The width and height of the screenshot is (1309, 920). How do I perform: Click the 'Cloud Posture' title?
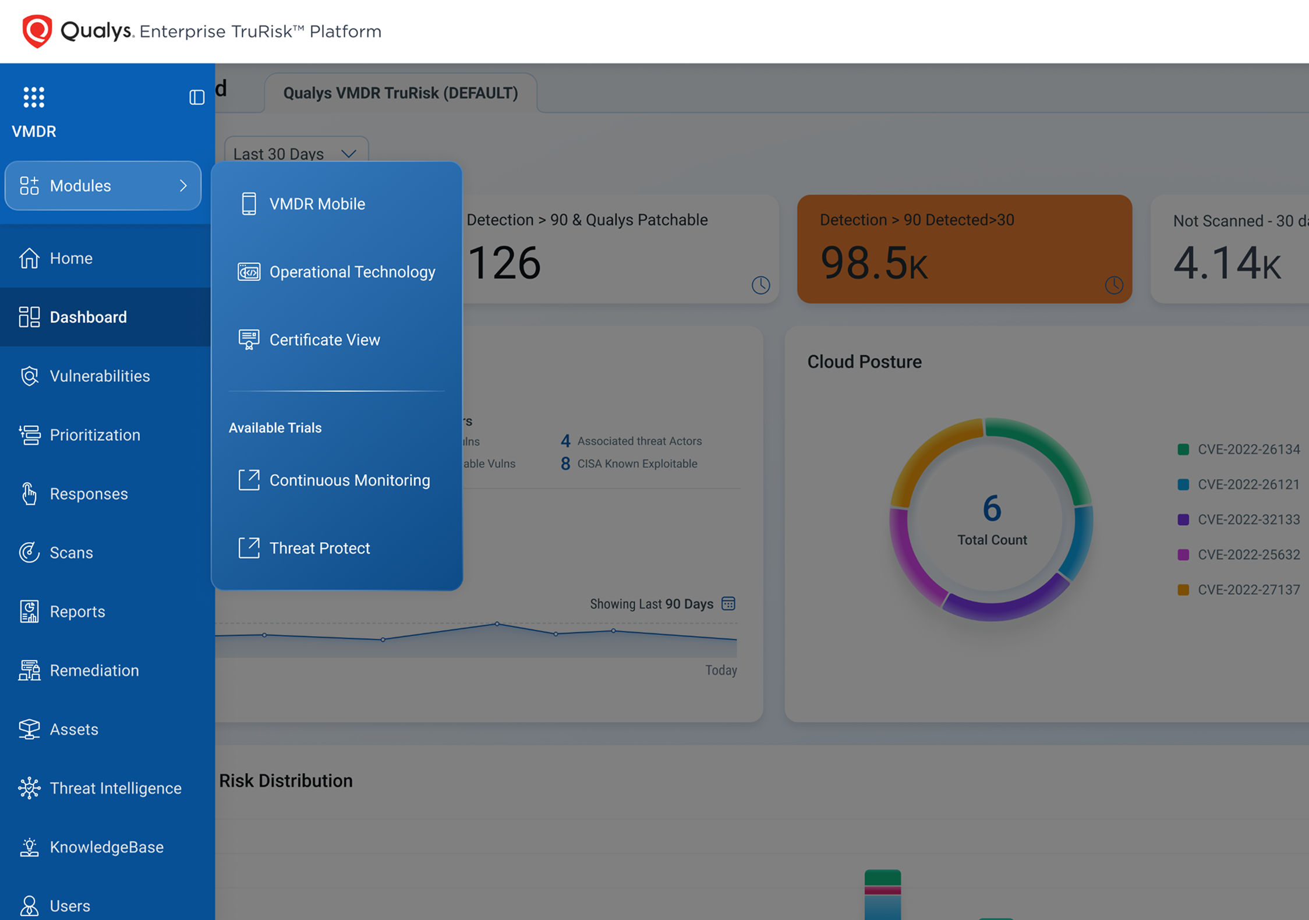[x=864, y=362]
